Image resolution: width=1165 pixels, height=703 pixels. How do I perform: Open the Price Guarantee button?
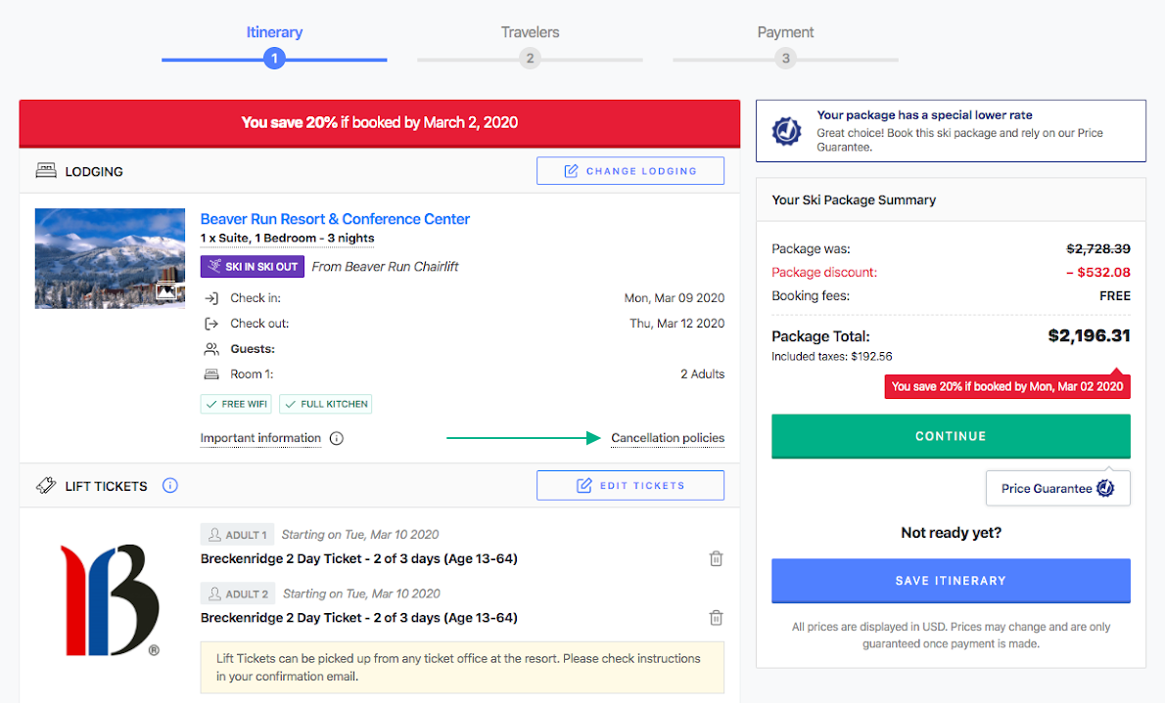pyautogui.click(x=1057, y=489)
